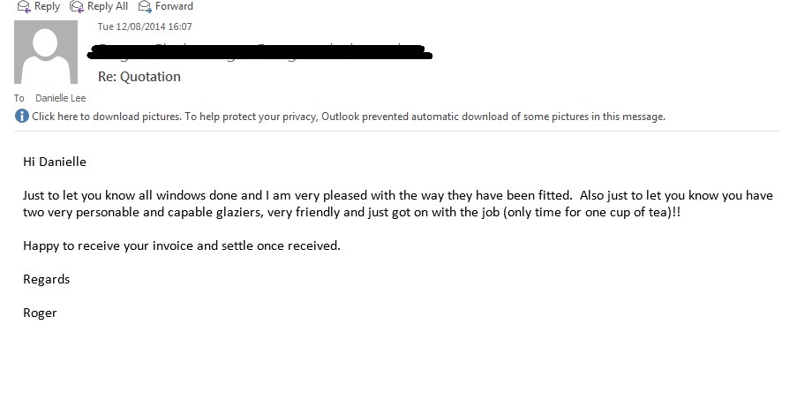Click the sender's blank avatar picture
Viewport: 797px width, 400px height.
[x=46, y=52]
